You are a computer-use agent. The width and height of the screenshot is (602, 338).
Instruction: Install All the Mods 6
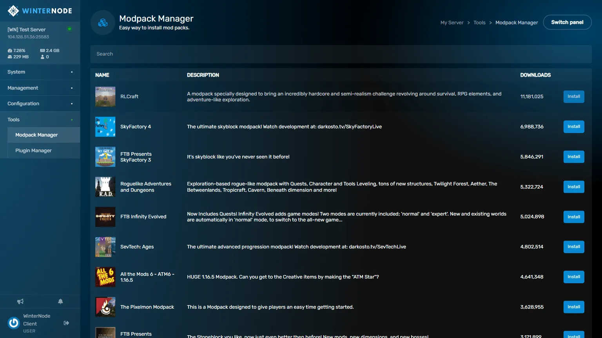click(x=574, y=277)
